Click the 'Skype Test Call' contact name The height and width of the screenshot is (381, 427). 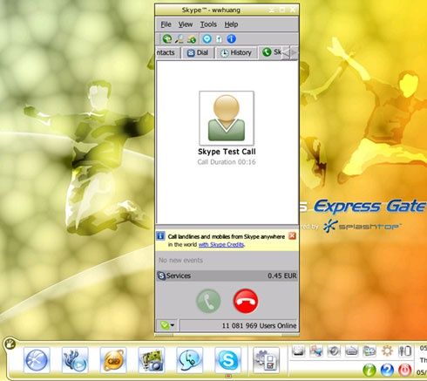[227, 152]
